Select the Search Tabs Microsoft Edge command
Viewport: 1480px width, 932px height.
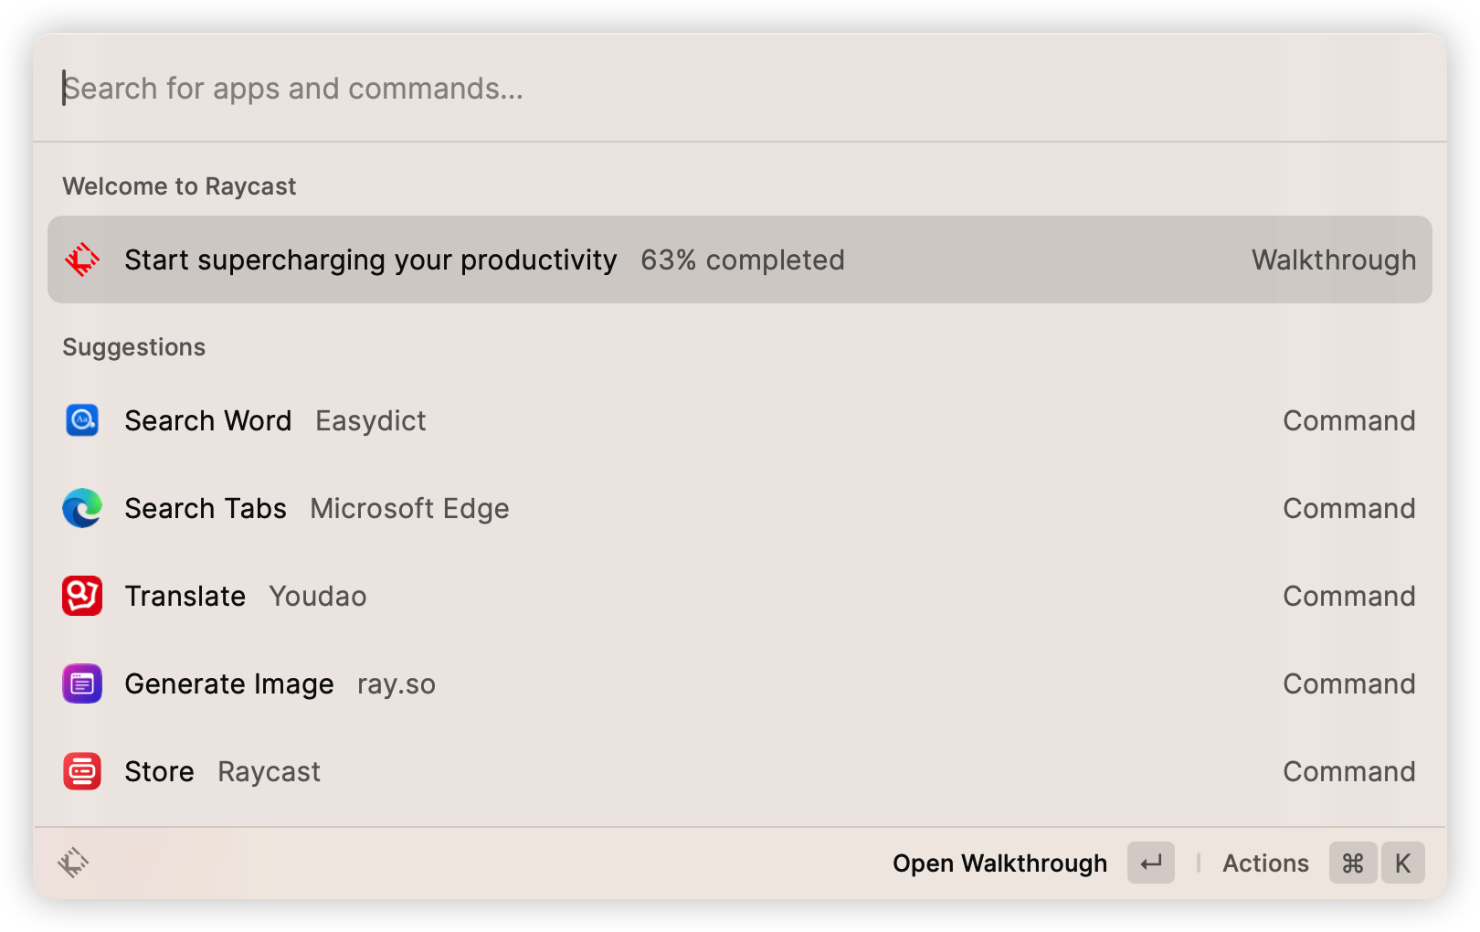740,508
